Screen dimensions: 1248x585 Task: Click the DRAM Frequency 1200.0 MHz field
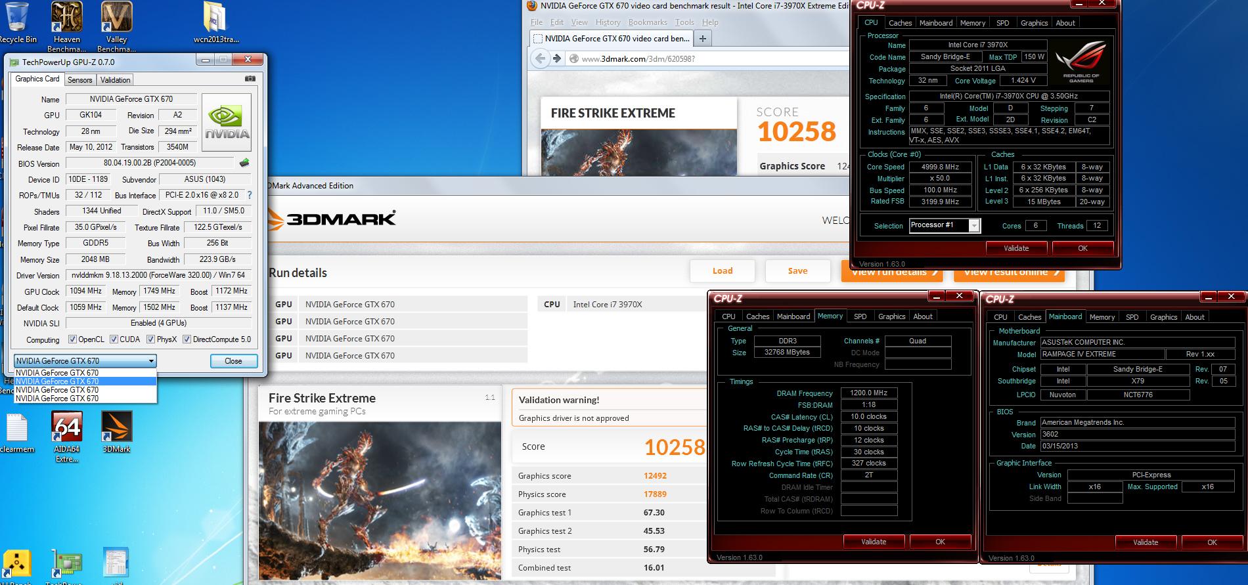pyautogui.click(x=868, y=393)
